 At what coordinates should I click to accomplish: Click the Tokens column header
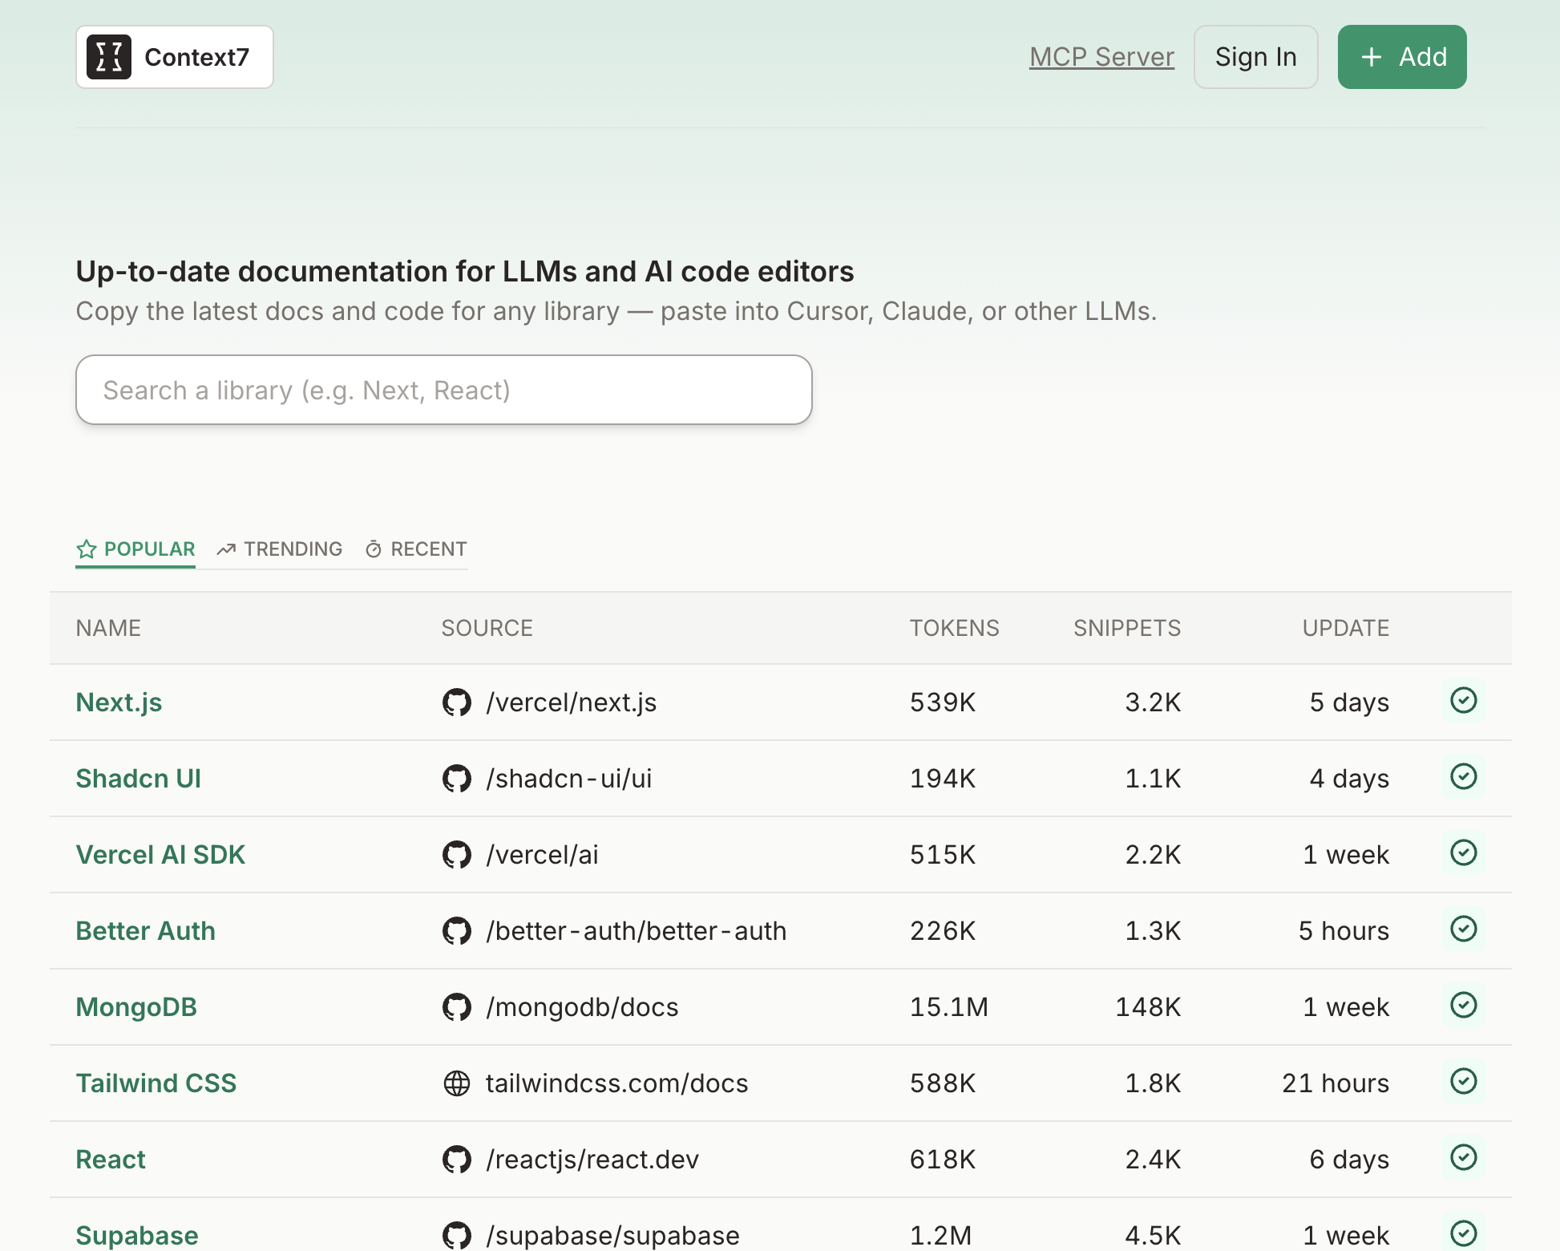pos(954,628)
